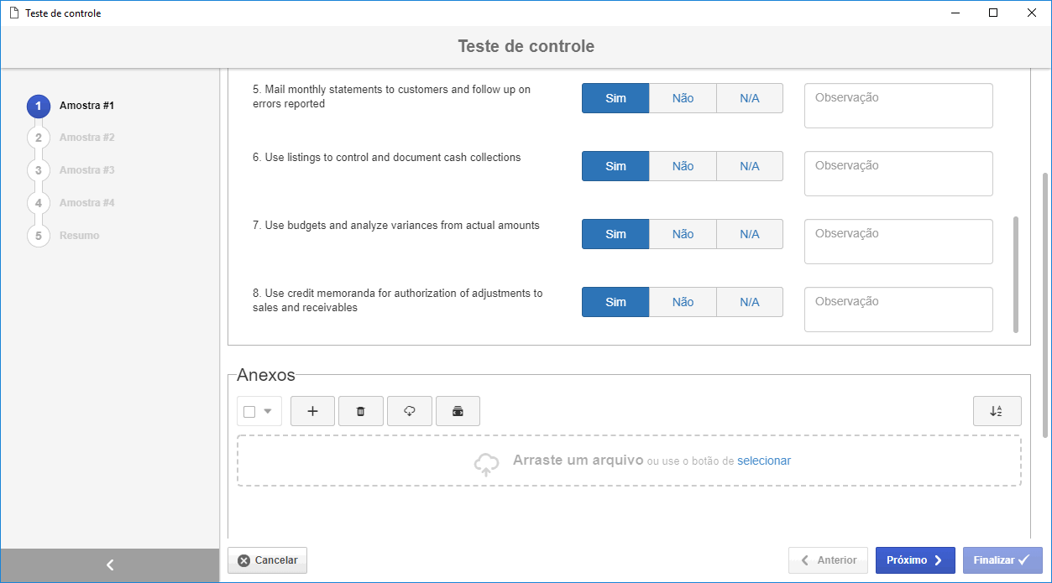Click the A-Z sort icon in Anexos
The width and height of the screenshot is (1052, 583).
tap(997, 411)
